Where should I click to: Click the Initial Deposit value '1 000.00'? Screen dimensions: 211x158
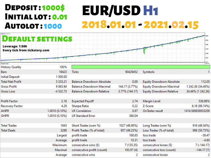click(61, 77)
